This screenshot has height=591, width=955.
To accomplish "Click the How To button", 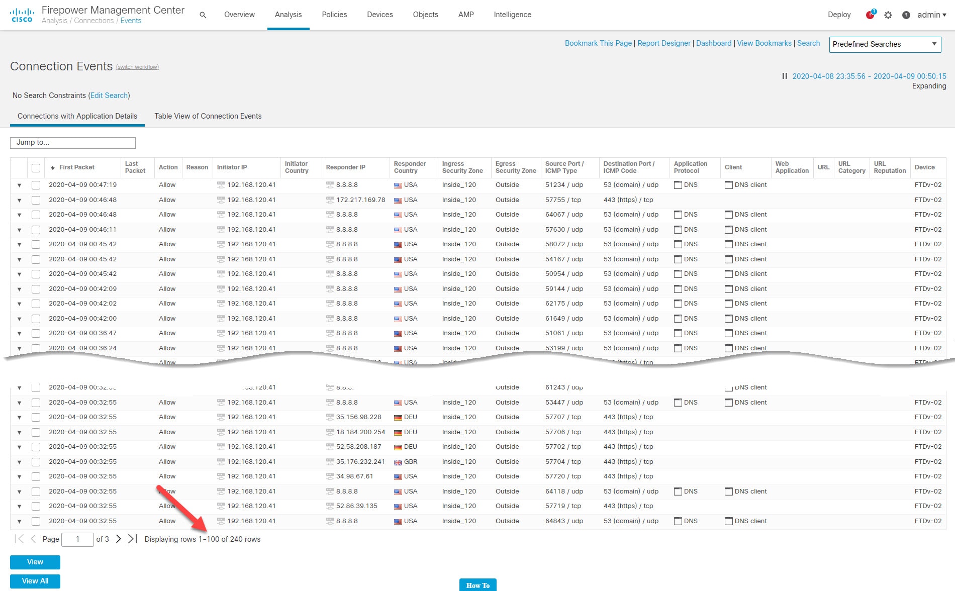I will click(477, 585).
